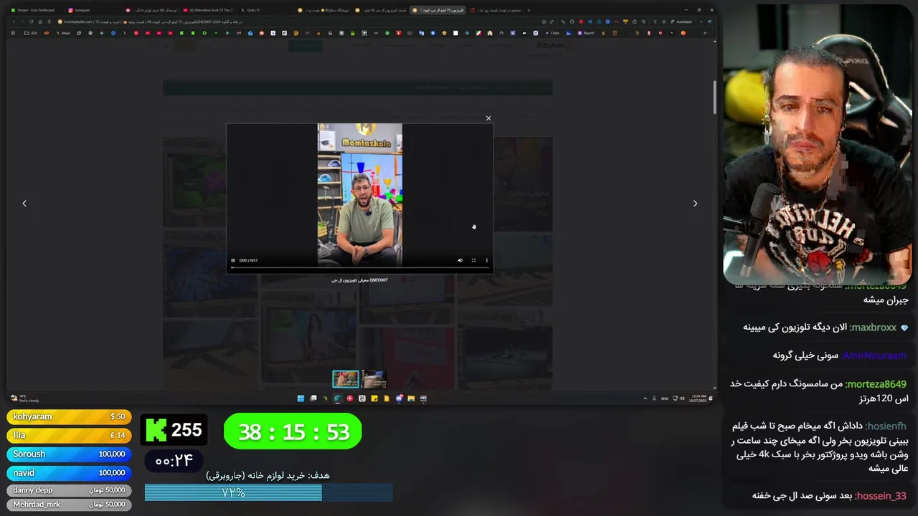The width and height of the screenshot is (918, 516).
Task: Show hidden system tray icons chevron
Action: [x=645, y=398]
